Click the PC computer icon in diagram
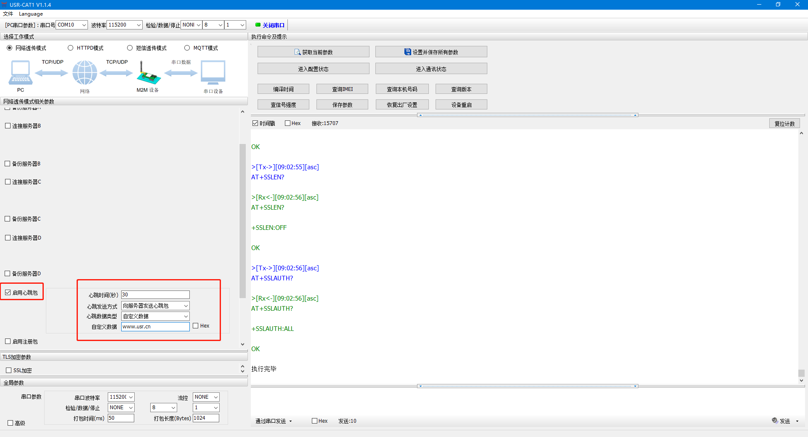The image size is (808, 437). (20, 72)
